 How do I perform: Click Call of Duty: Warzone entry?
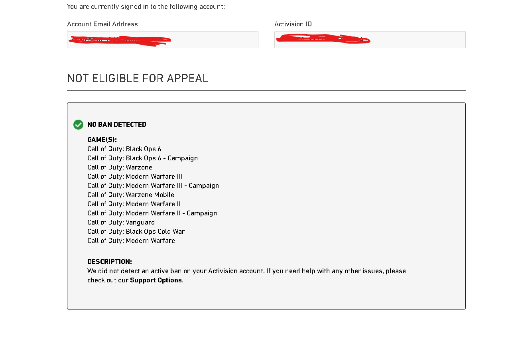click(x=120, y=167)
